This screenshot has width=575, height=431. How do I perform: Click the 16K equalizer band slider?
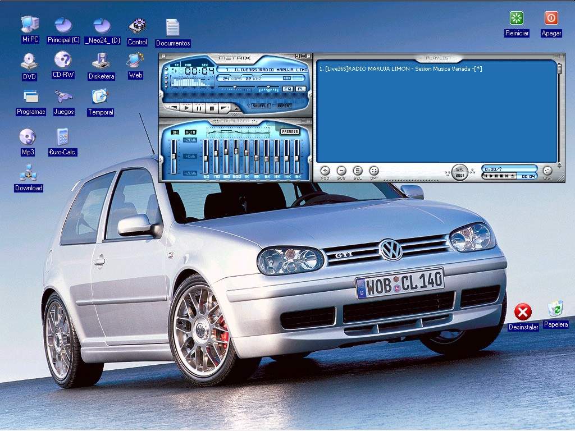[296, 157]
